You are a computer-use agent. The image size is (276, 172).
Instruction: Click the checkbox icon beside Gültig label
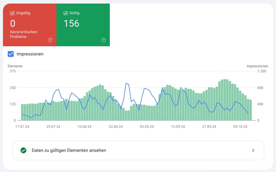tap(66, 13)
